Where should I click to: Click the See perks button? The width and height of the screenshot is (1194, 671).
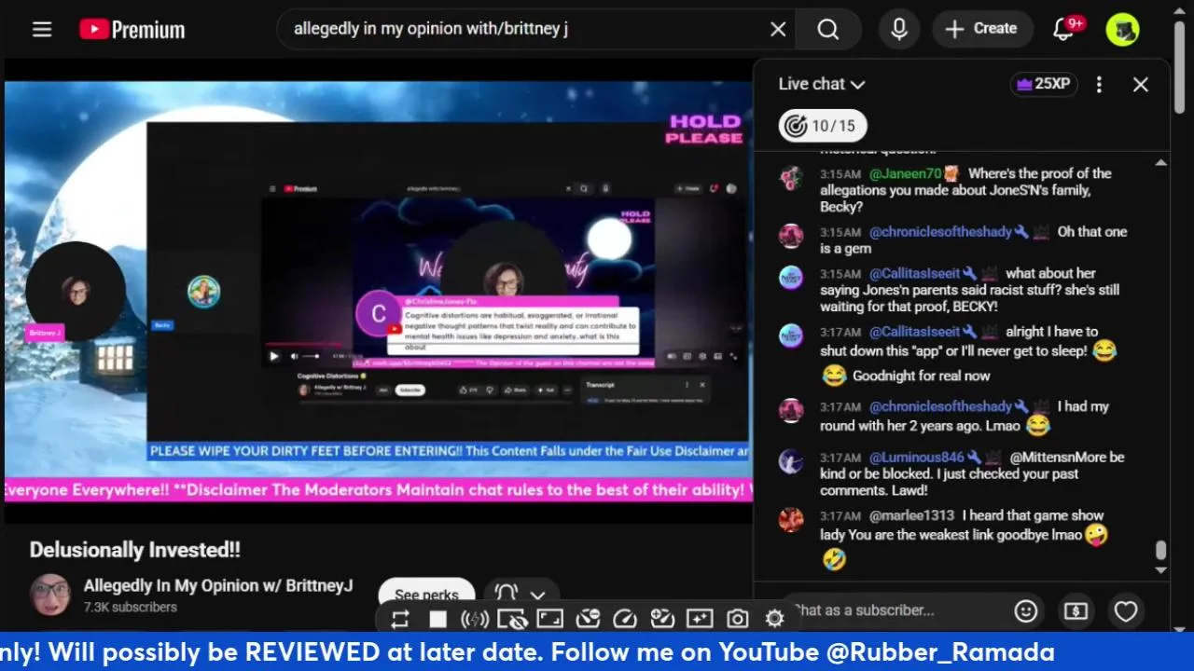pos(426,595)
